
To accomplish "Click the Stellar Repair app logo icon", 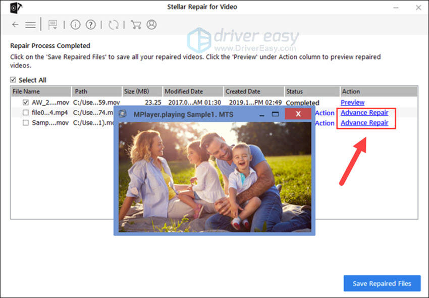I will point(16,8).
